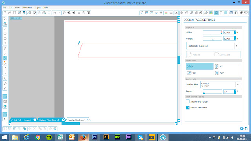
Task: Select the Untitled-6.studio3 tab
Action: (x=78, y=120)
